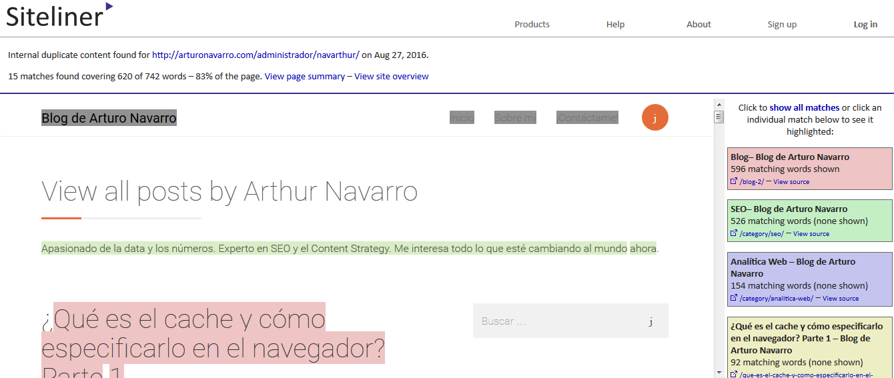Viewport: 894px width, 378px height.
Task: Open View site overview link
Action: click(392, 76)
